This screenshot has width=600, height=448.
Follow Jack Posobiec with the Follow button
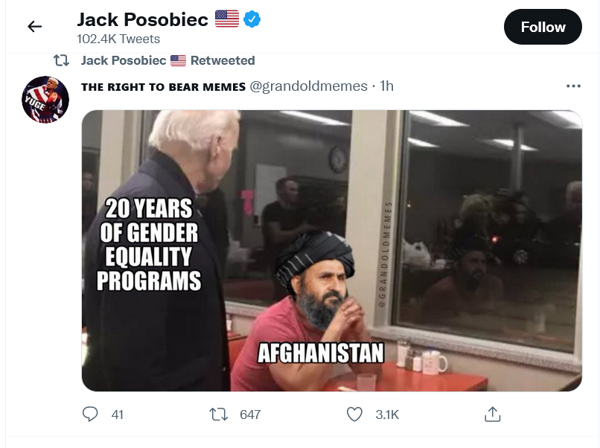[x=543, y=27]
